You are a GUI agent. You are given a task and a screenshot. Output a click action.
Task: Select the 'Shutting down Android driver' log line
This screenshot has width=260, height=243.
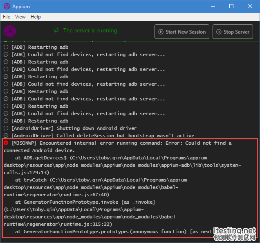(x=74, y=128)
